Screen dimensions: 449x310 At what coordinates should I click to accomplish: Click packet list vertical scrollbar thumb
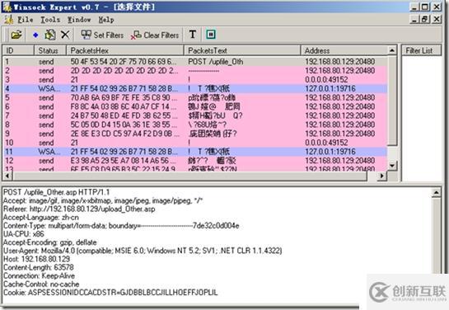(x=392, y=101)
